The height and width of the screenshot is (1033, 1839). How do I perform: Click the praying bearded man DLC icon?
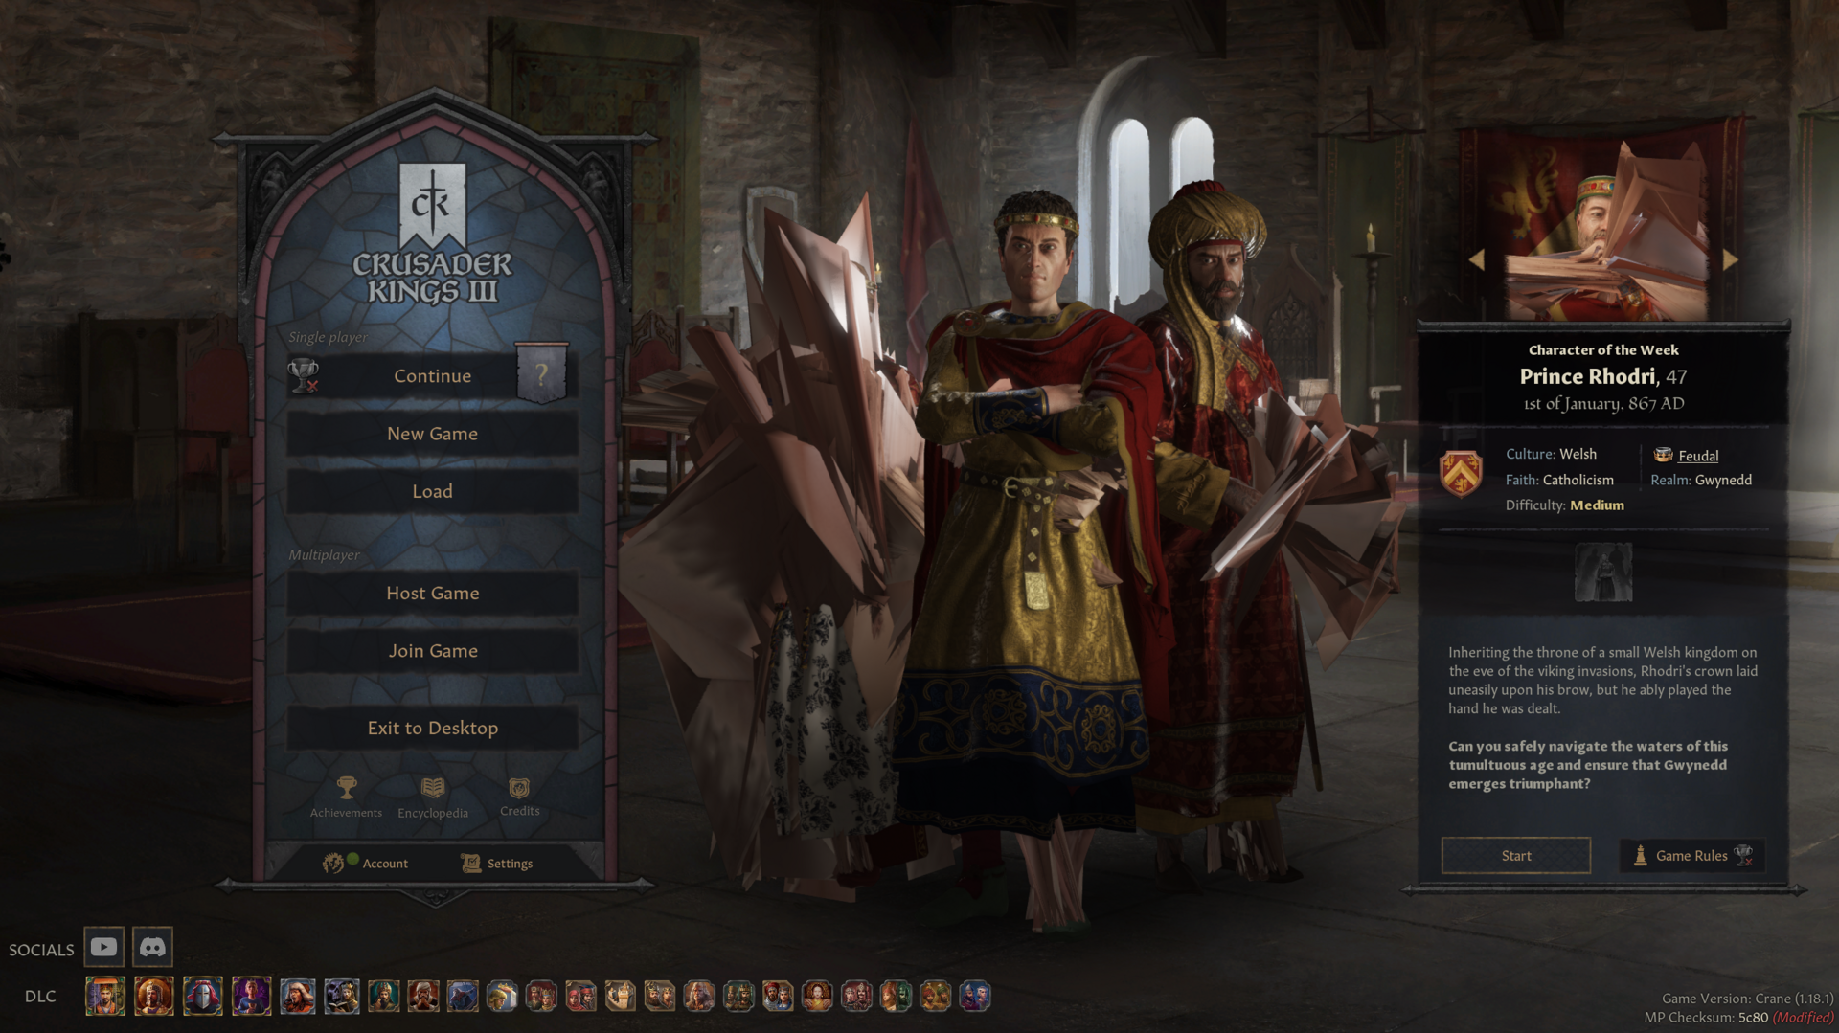(x=423, y=996)
